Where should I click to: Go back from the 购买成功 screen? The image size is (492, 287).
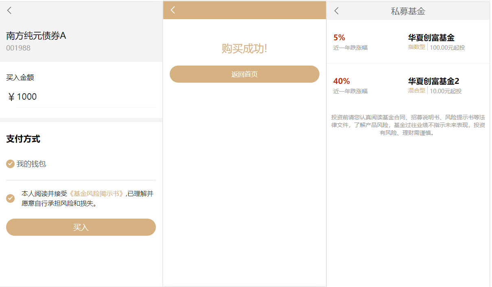click(173, 10)
